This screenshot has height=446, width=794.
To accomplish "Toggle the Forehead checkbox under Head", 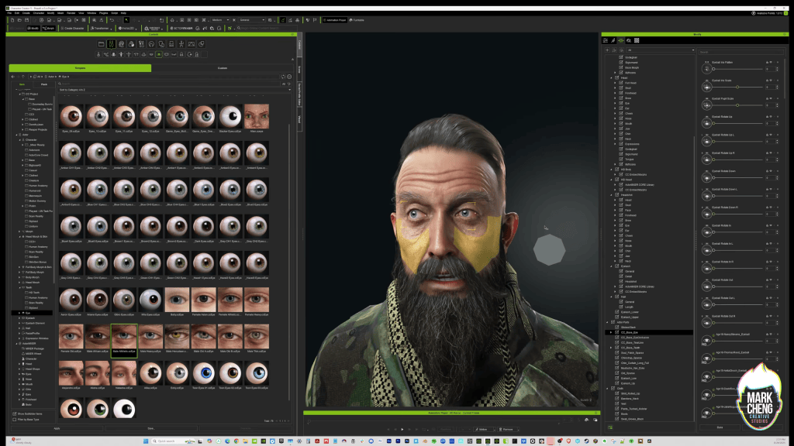I will [x=621, y=93].
